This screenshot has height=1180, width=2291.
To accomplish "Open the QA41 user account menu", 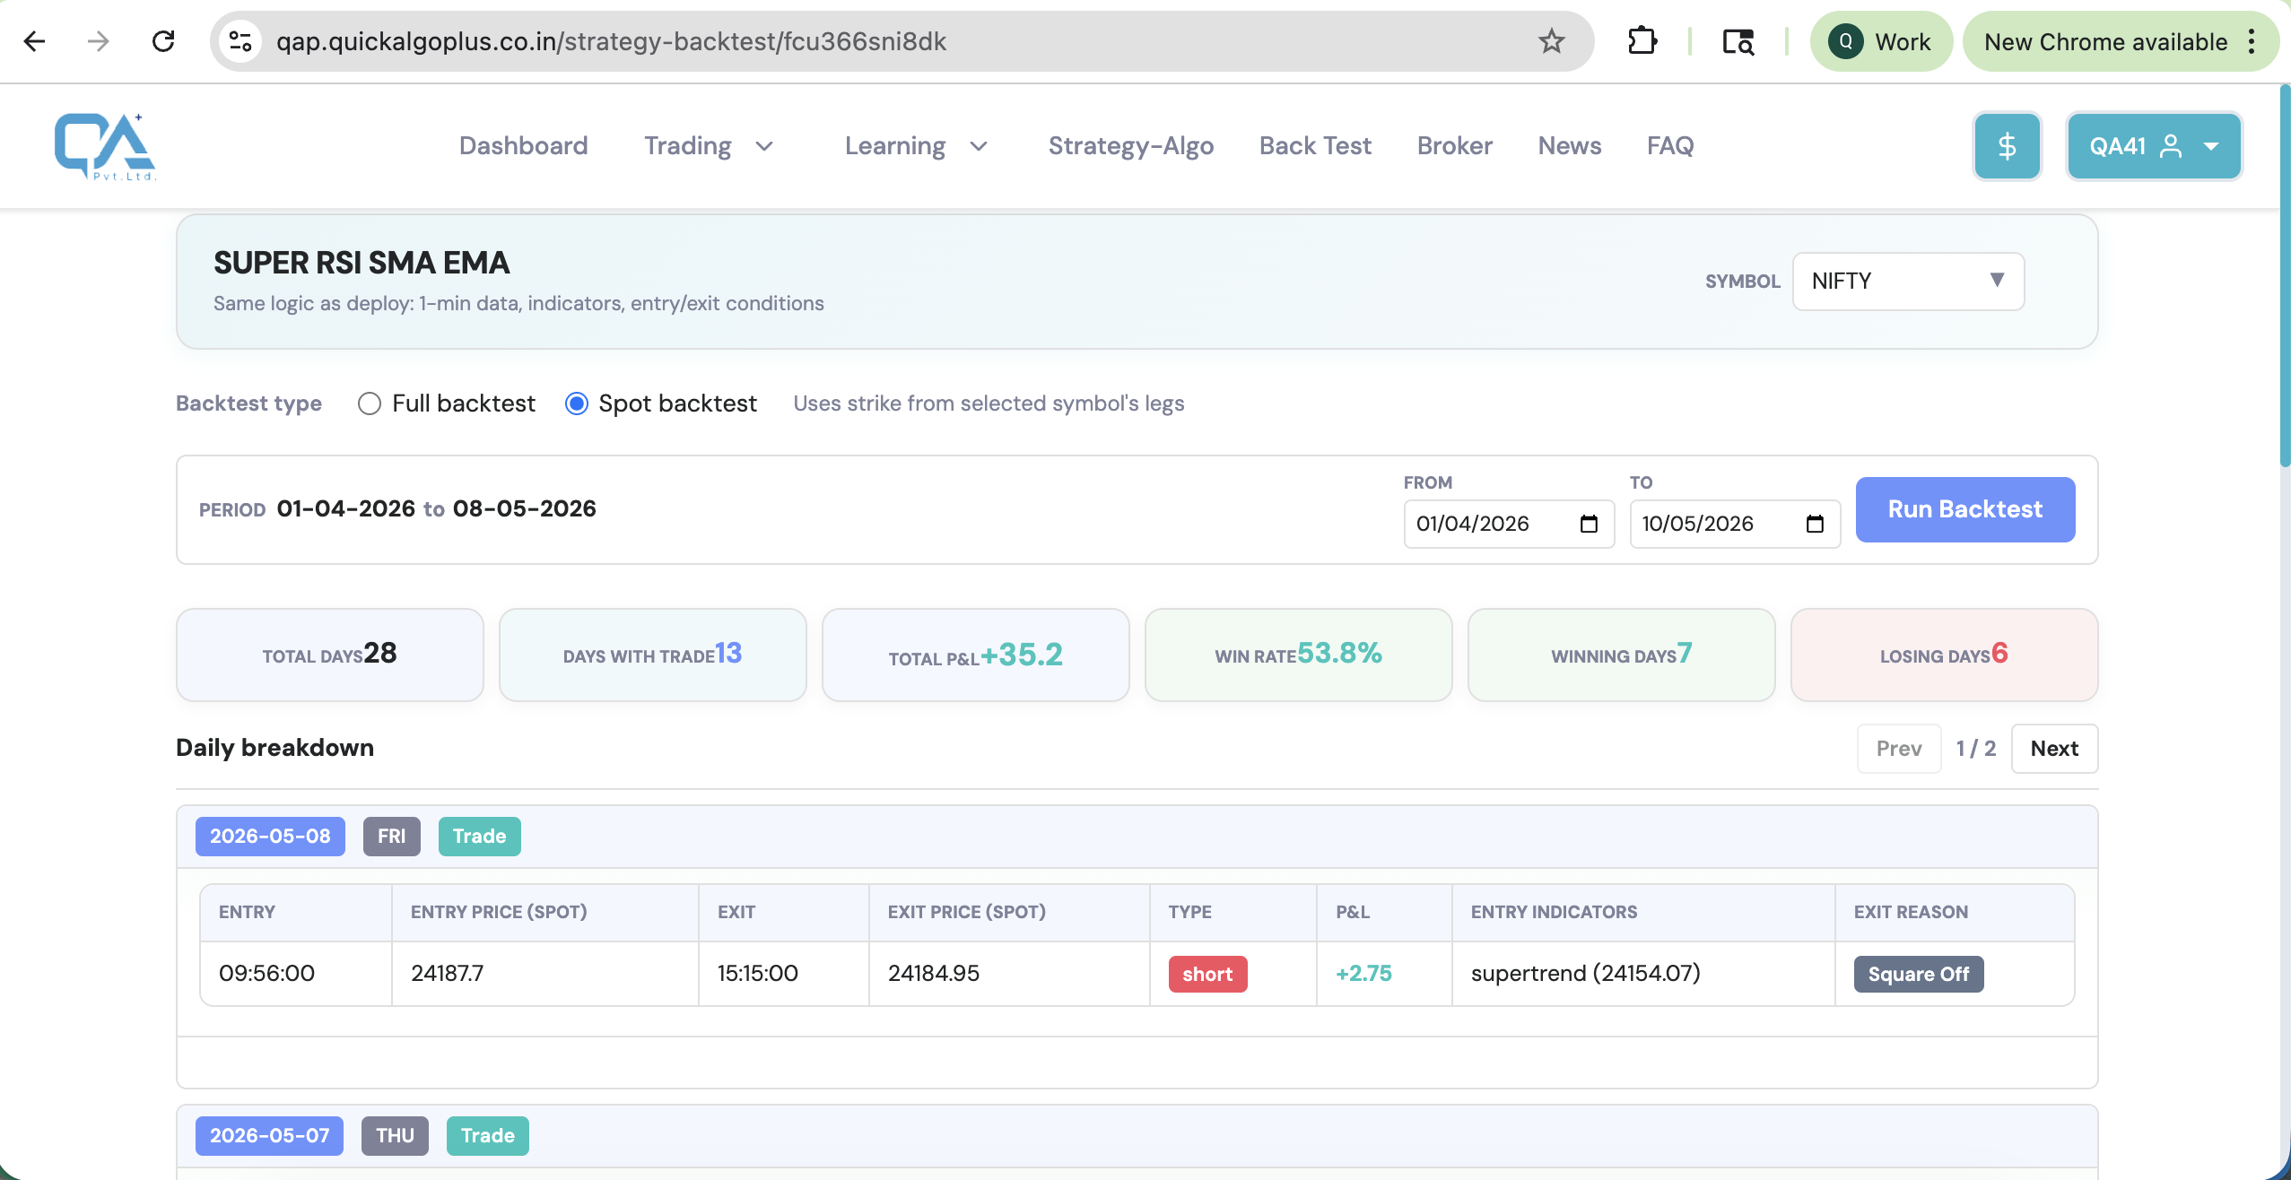I will 2154,146.
